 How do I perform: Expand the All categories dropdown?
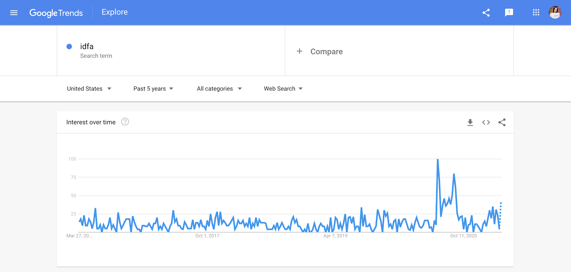click(x=219, y=89)
